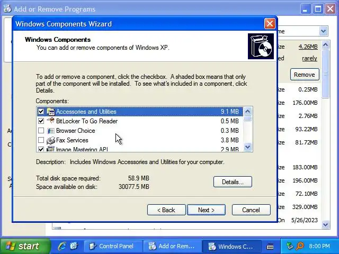Enable the Browser Choice checkbox
Viewport: 339px width, 254px height.
click(x=41, y=131)
